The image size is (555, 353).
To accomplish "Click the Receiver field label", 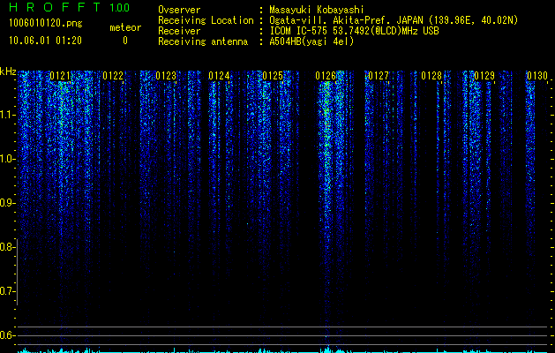I will coord(179,31).
